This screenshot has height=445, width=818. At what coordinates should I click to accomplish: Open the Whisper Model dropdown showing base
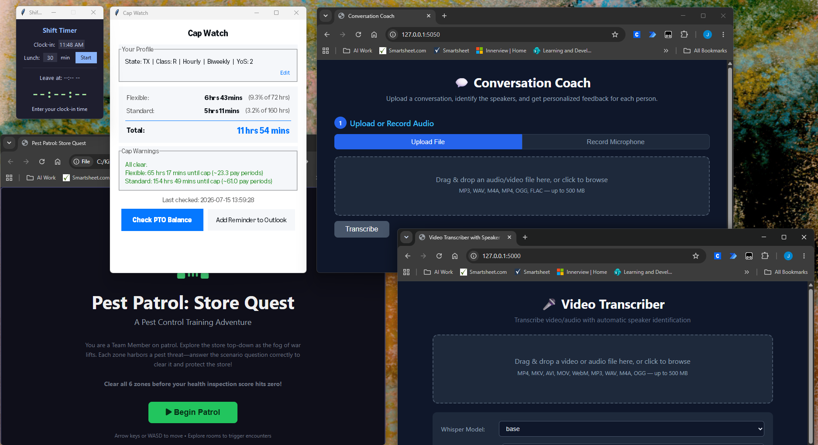[632, 429]
